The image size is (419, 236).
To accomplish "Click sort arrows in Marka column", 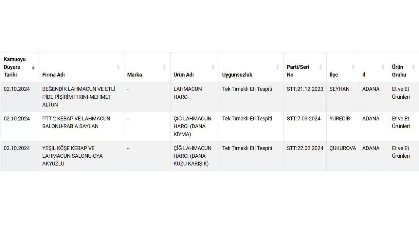I will 165,67.
